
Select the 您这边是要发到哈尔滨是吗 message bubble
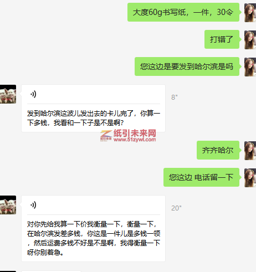click(x=187, y=66)
